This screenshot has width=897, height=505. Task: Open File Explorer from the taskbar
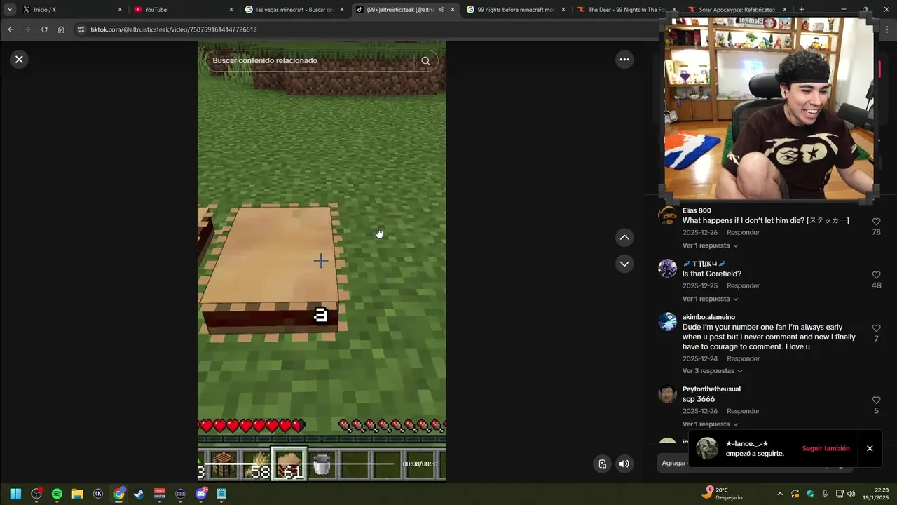(77, 494)
